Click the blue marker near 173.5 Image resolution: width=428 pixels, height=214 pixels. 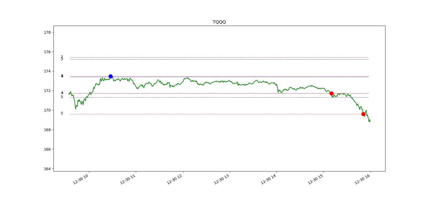pyautogui.click(x=110, y=76)
